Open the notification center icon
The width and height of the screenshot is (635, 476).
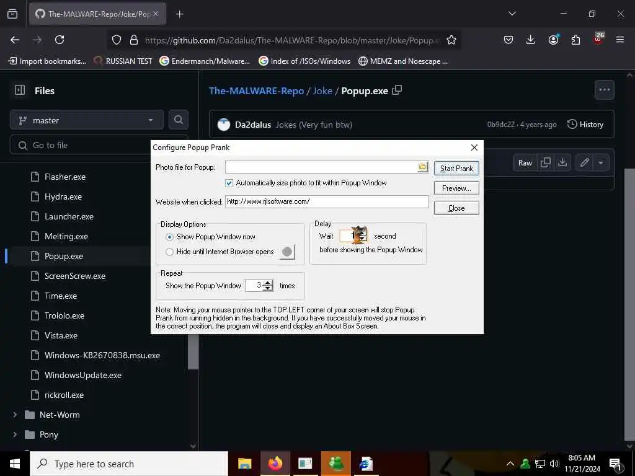tap(615, 464)
